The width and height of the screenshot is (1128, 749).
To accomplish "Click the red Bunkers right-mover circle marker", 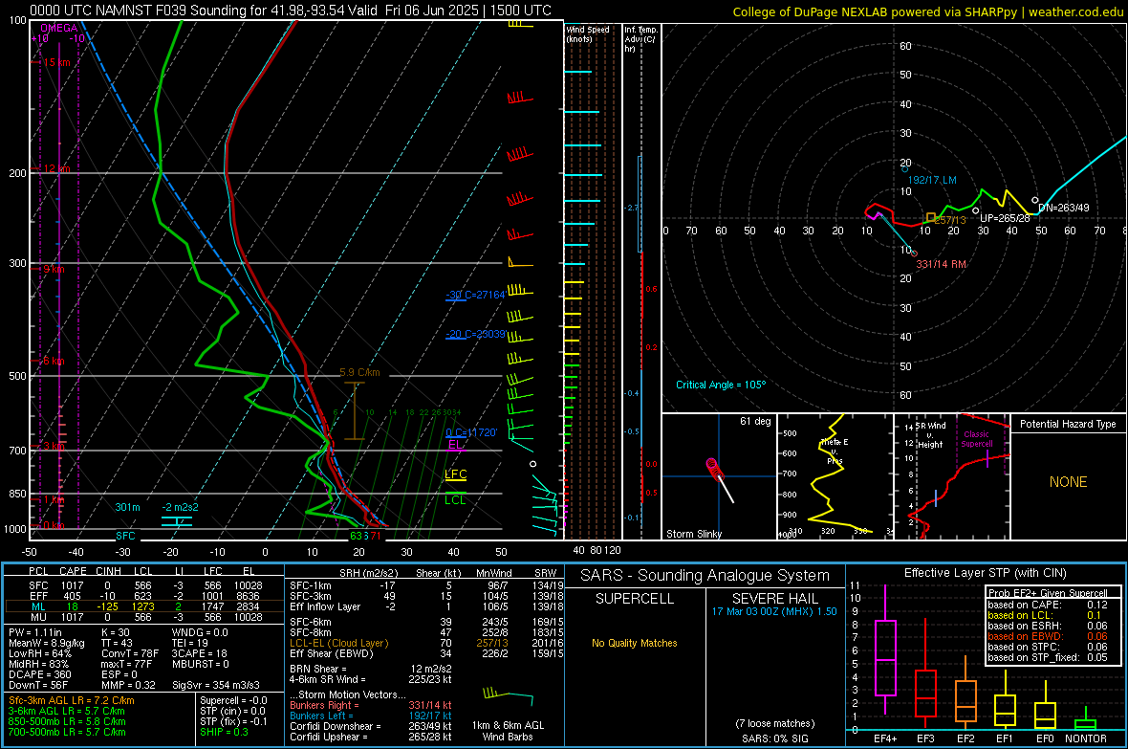I will point(914,253).
